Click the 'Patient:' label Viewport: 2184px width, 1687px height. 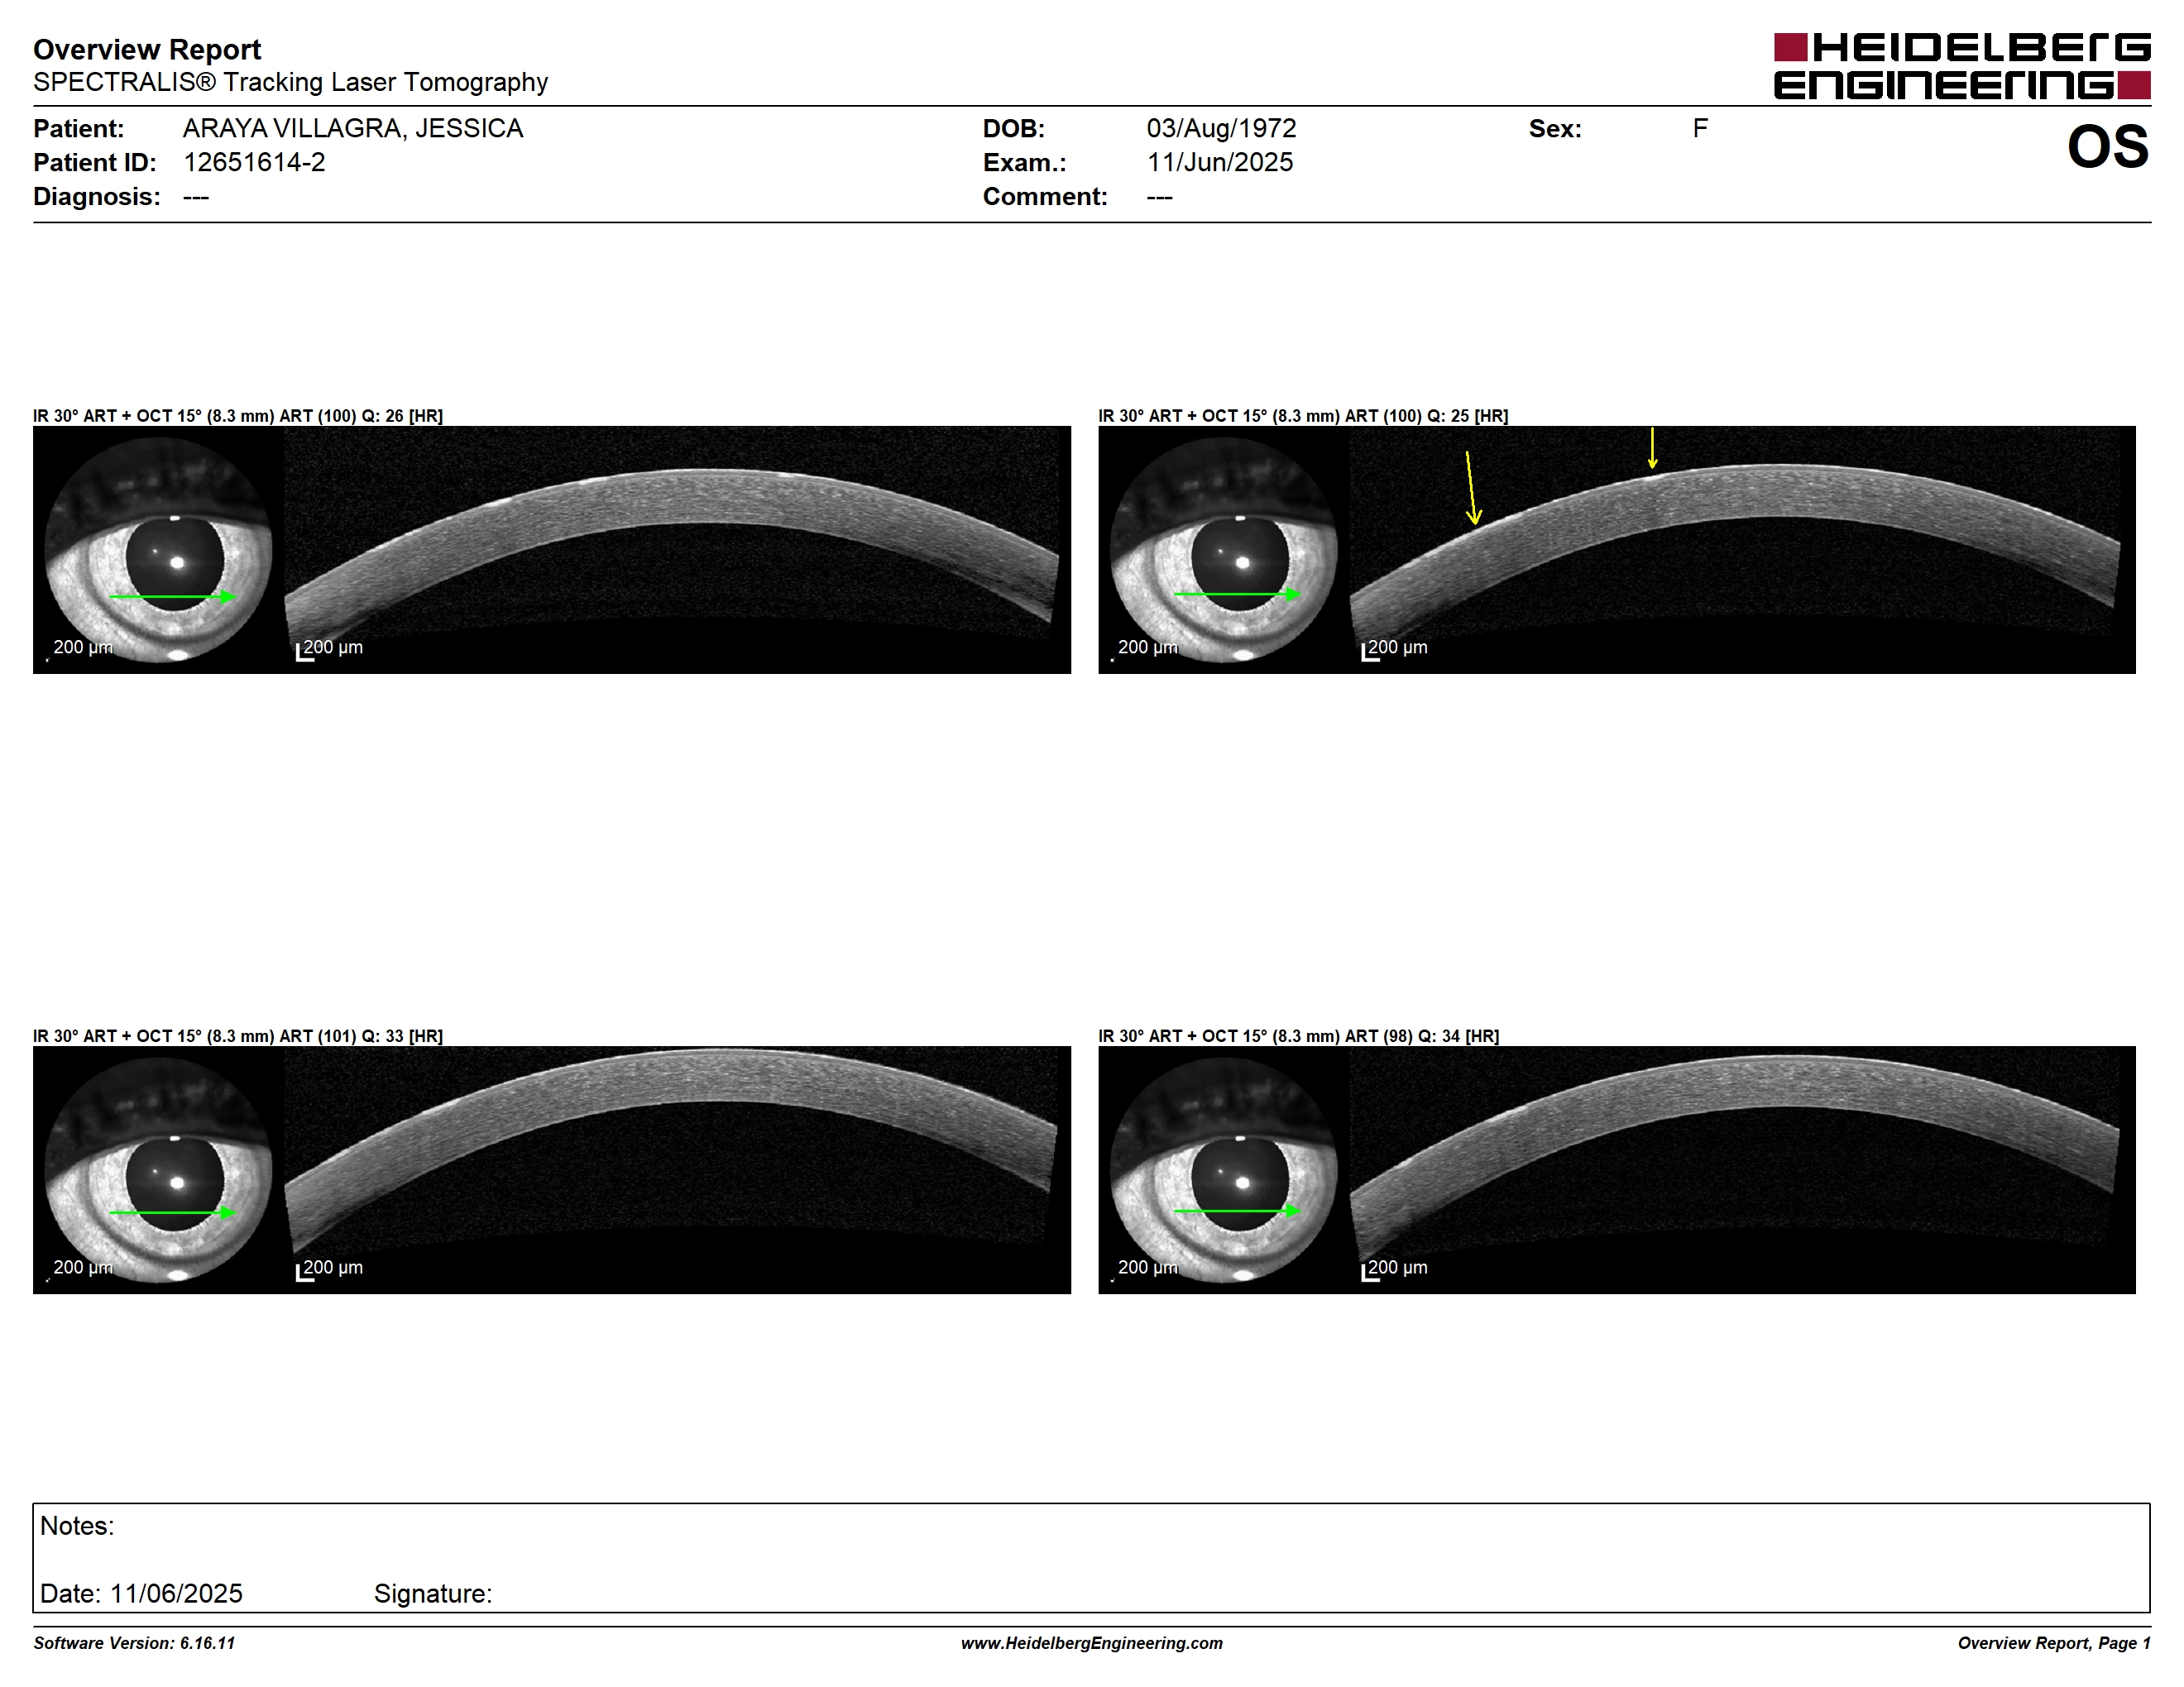click(79, 129)
